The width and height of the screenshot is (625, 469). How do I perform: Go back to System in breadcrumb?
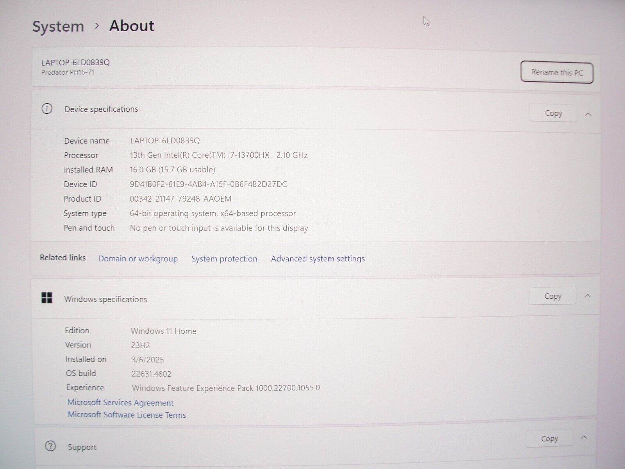(58, 27)
